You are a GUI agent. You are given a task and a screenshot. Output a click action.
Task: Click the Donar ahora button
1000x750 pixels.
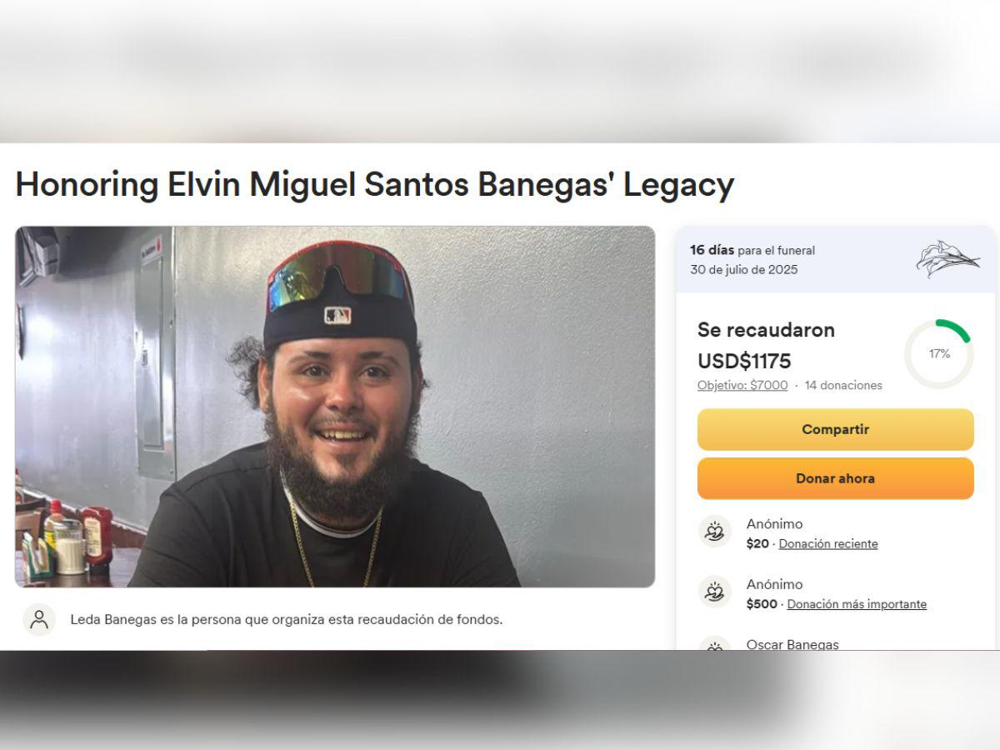(x=835, y=479)
